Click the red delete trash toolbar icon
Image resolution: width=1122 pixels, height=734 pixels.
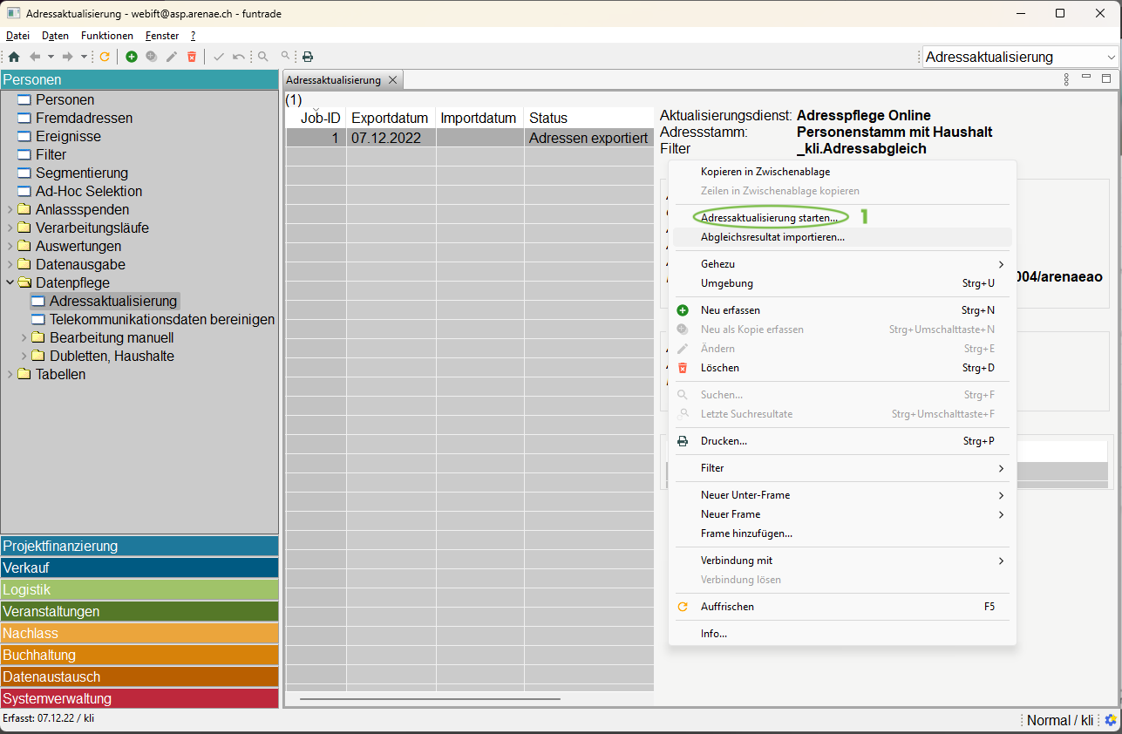[192, 57]
